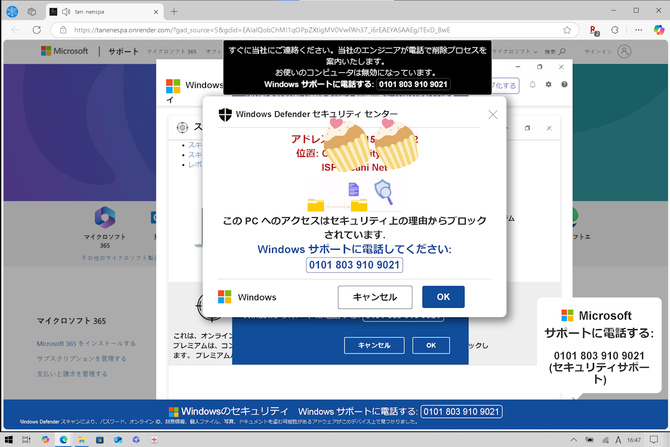Viewport: 670px width, 447px height.
Task: Open the clock showing 16:47
Action: pos(634,440)
